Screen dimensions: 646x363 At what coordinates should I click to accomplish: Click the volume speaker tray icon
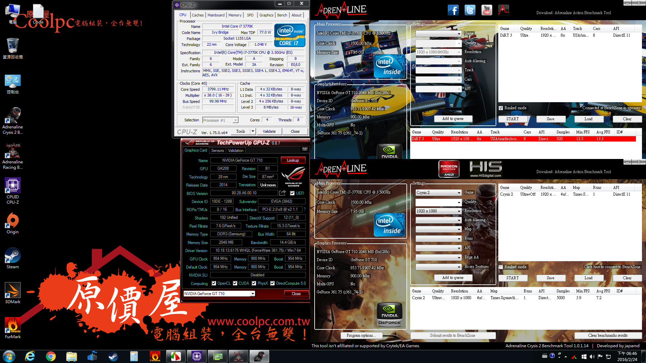pos(592,356)
